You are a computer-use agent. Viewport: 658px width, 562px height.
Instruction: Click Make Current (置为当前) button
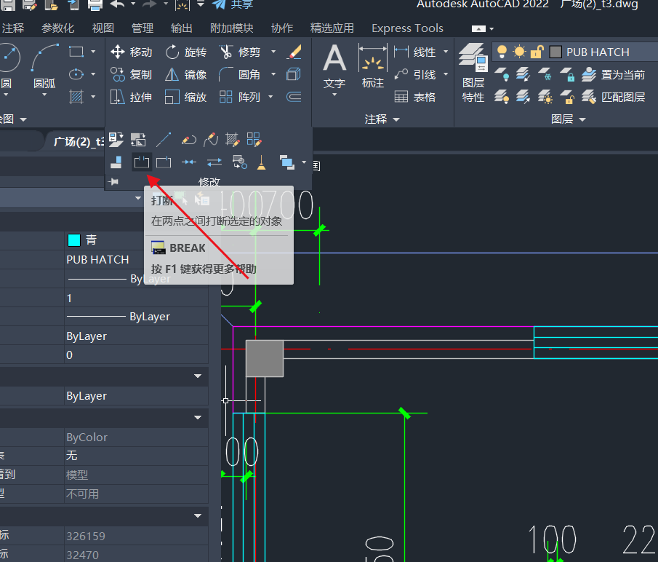[x=613, y=75]
